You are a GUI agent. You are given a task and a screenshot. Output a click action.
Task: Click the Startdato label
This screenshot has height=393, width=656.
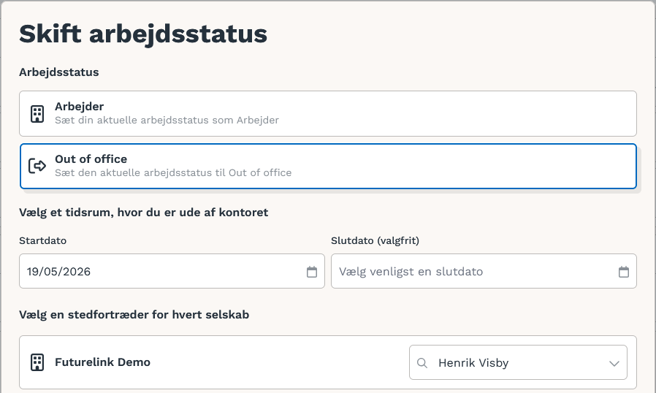pos(42,240)
